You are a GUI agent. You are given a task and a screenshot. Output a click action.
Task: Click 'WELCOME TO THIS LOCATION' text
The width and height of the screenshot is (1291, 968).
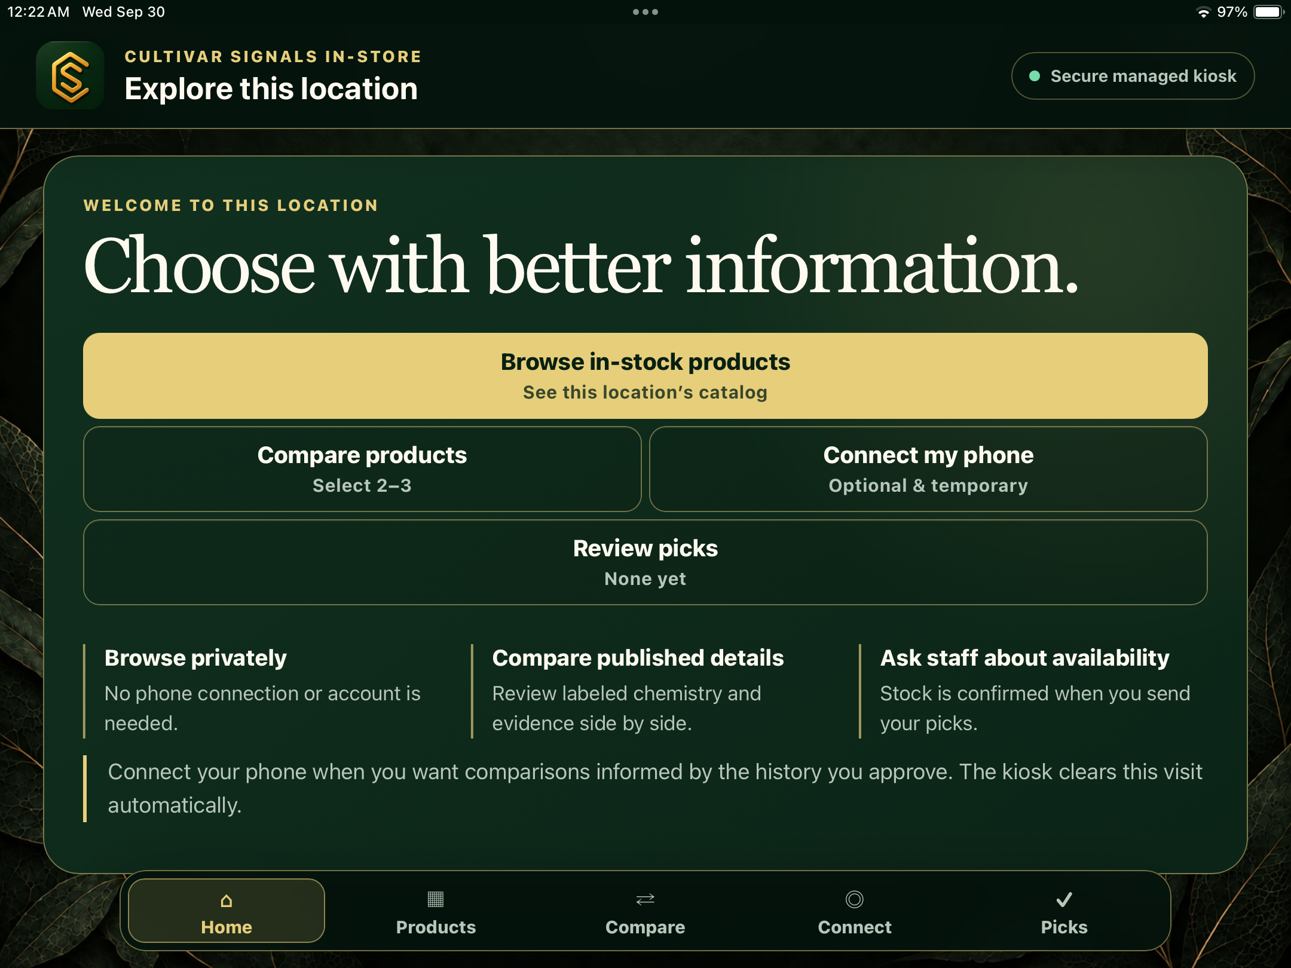click(231, 206)
